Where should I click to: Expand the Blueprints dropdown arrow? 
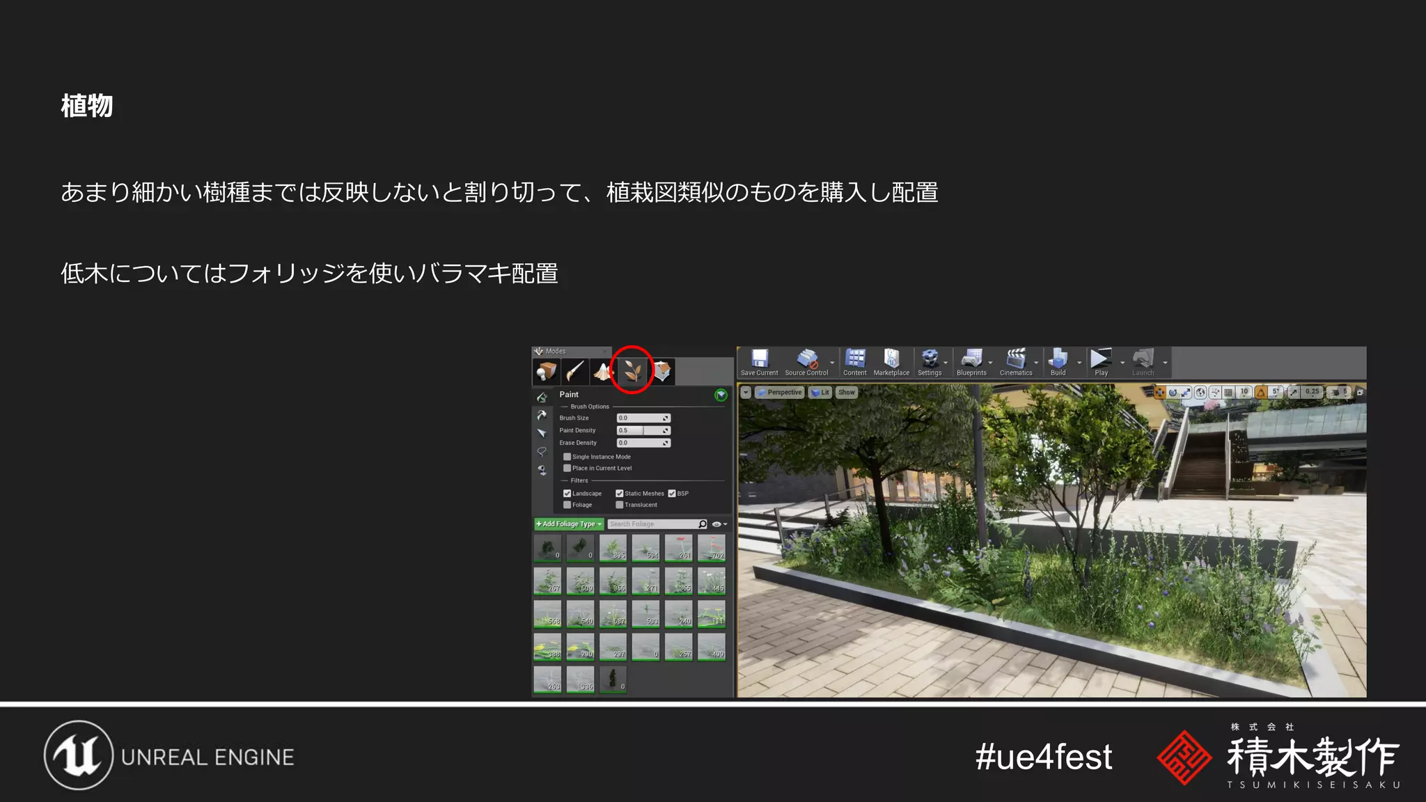[991, 363]
